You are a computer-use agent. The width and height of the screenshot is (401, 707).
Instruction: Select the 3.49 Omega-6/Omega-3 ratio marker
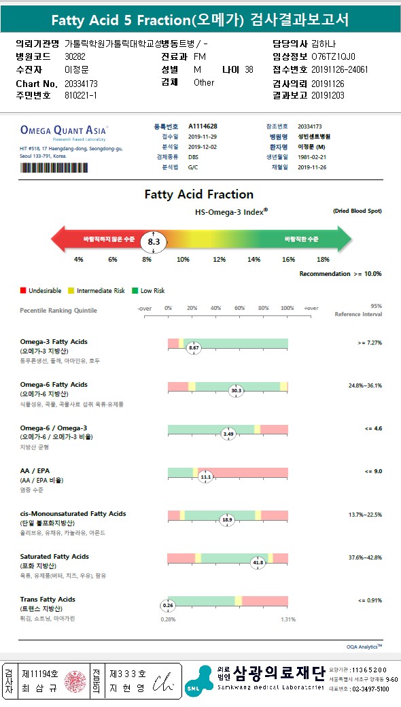click(228, 434)
